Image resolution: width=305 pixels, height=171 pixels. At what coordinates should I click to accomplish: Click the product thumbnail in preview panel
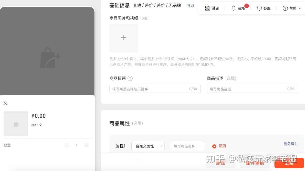pos(16,124)
